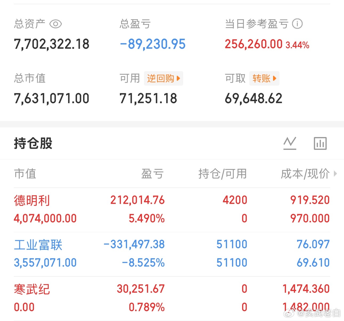Select 德明利 profit rate 5.490%
Image resolution: width=344 pixels, height=321 pixels.
click(147, 219)
